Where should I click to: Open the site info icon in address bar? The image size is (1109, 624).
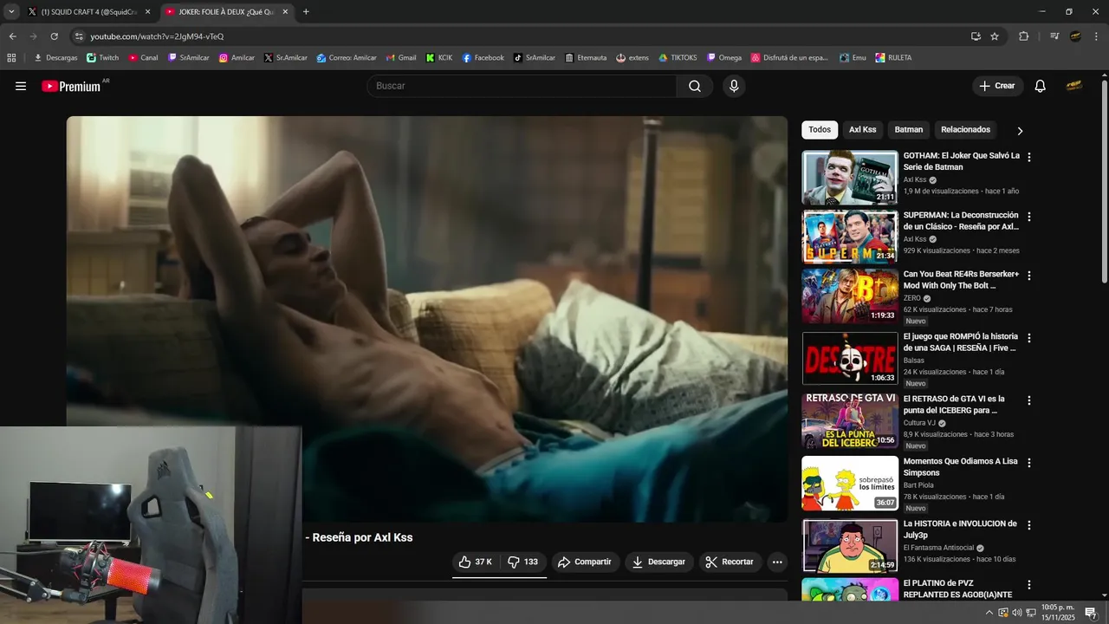[79, 36]
